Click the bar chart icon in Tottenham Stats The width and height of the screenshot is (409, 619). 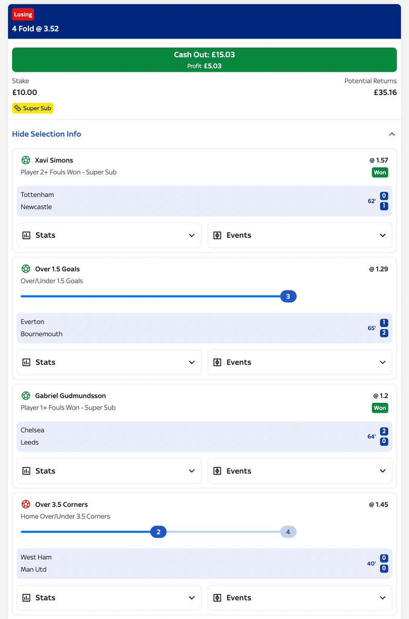(x=26, y=236)
